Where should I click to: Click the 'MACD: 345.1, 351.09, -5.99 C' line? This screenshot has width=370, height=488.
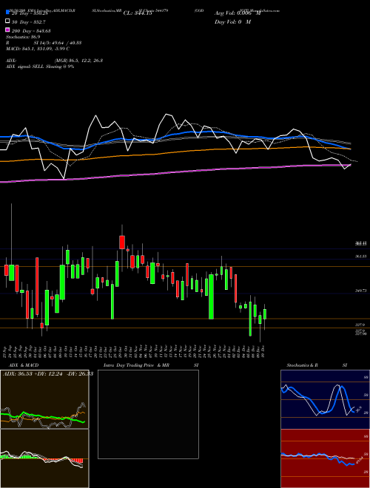tap(38, 49)
